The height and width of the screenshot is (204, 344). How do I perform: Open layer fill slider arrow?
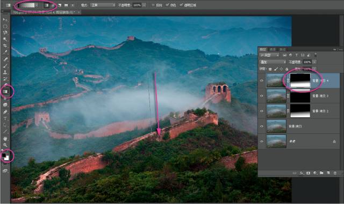(314, 69)
